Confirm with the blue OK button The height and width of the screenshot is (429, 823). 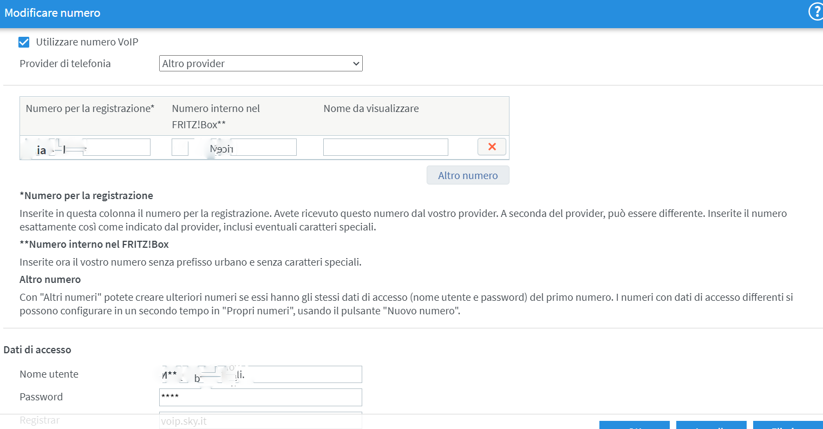point(634,425)
